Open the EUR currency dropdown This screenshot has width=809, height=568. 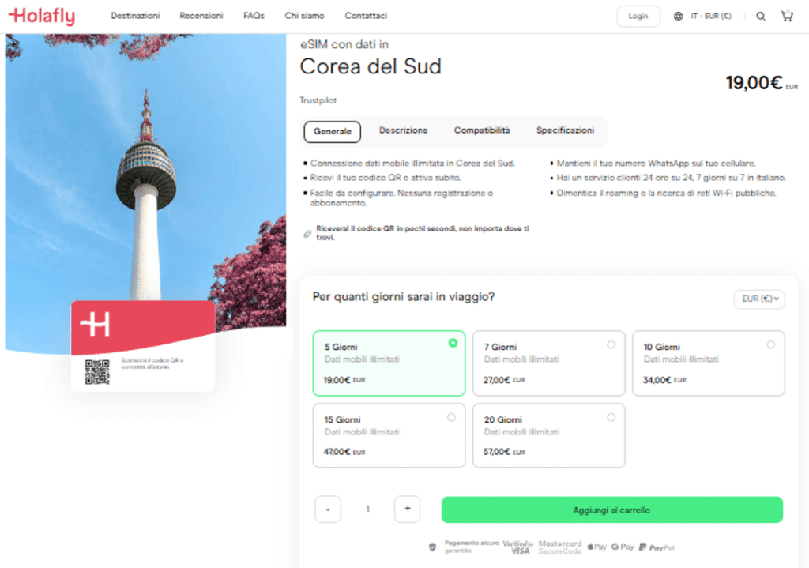click(758, 299)
